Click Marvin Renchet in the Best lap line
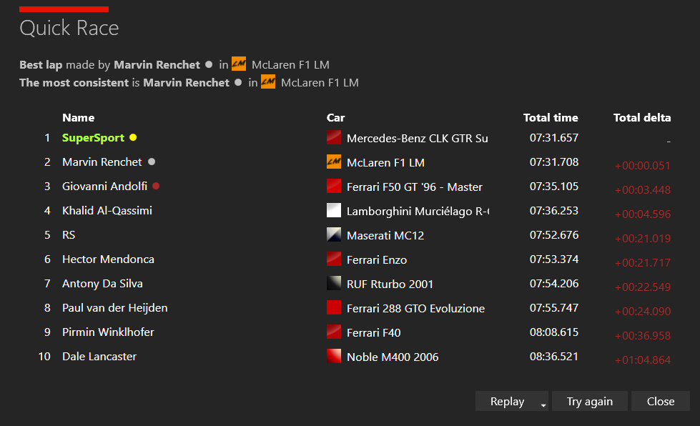 pos(157,64)
